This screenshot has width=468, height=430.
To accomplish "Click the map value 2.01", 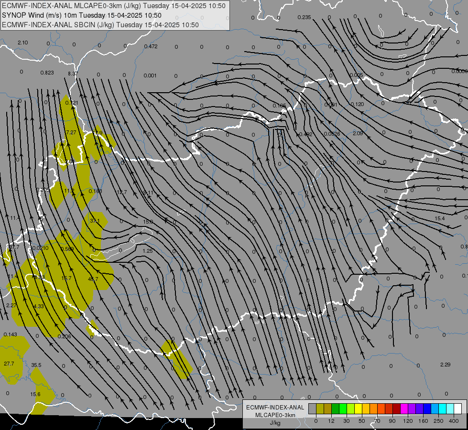I will [70, 161].
